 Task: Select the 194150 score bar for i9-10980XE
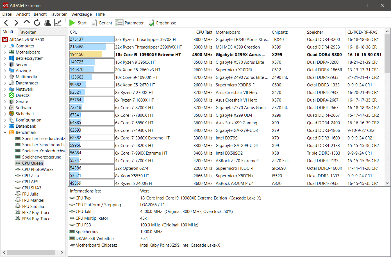(x=92, y=55)
